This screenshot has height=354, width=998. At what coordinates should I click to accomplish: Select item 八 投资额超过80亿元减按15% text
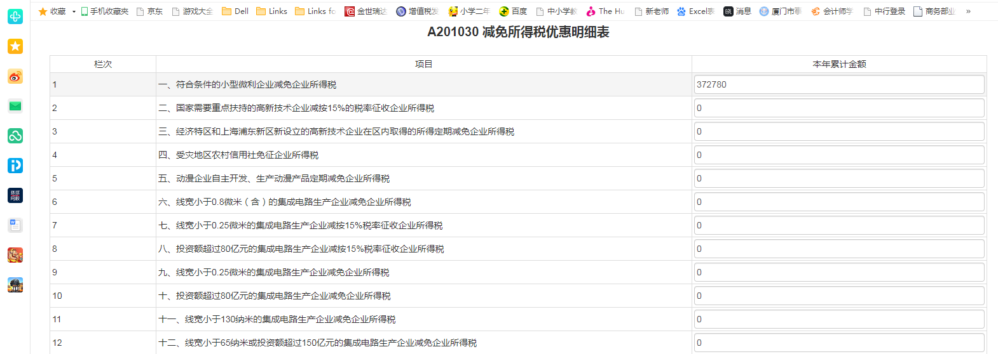[301, 249]
